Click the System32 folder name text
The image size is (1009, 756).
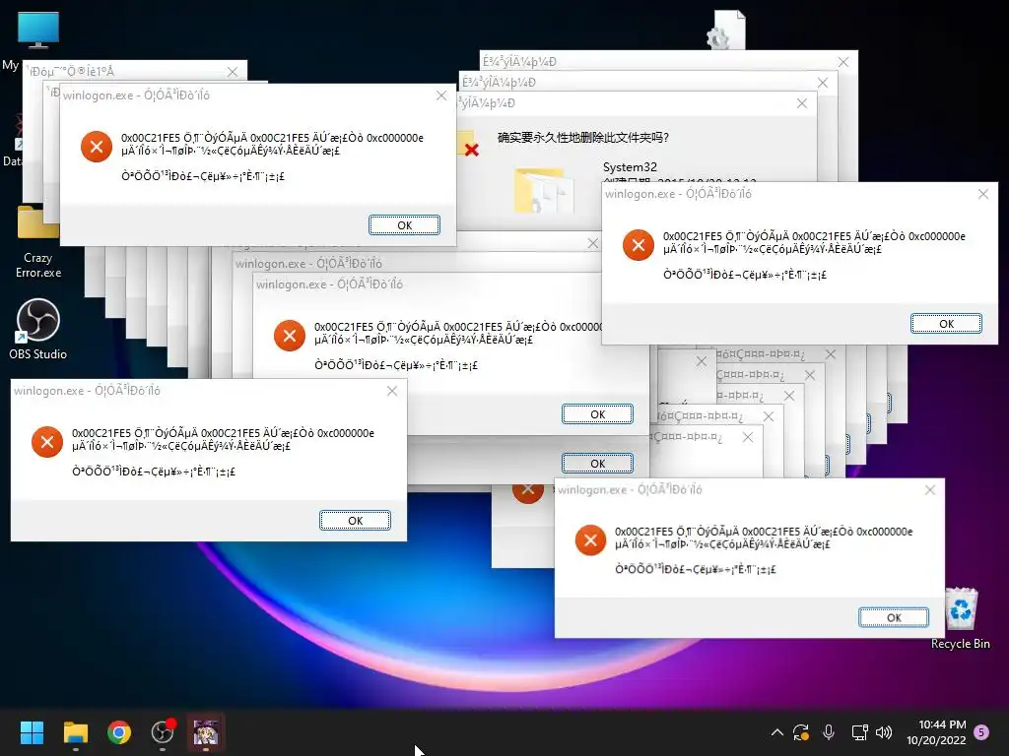pos(630,167)
